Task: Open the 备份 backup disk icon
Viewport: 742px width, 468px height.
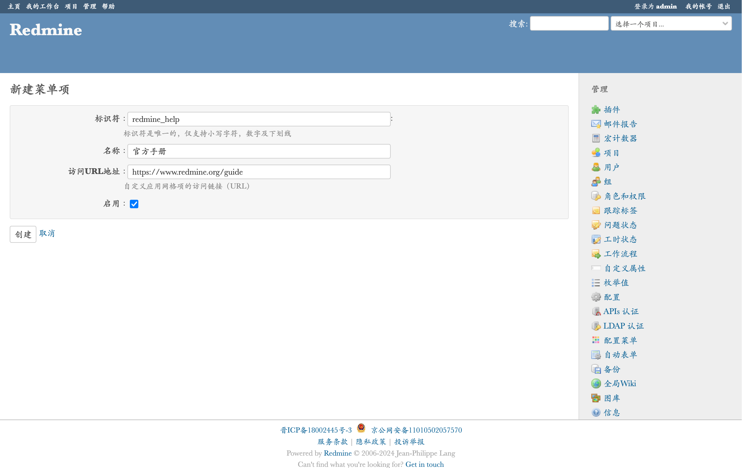Action: click(x=596, y=369)
